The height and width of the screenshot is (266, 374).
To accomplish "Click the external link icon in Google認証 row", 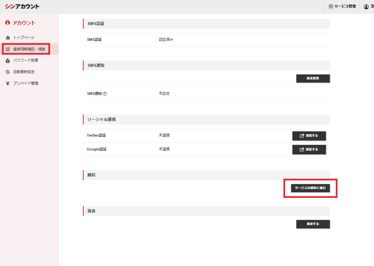I will pos(302,150).
